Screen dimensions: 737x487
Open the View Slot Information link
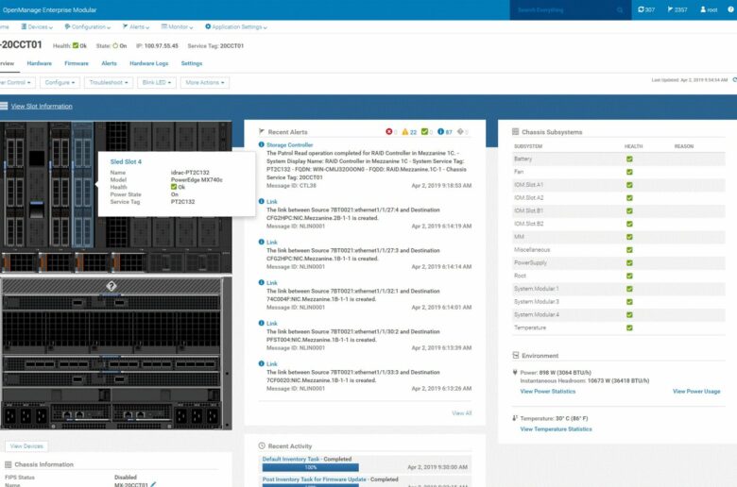coord(42,106)
